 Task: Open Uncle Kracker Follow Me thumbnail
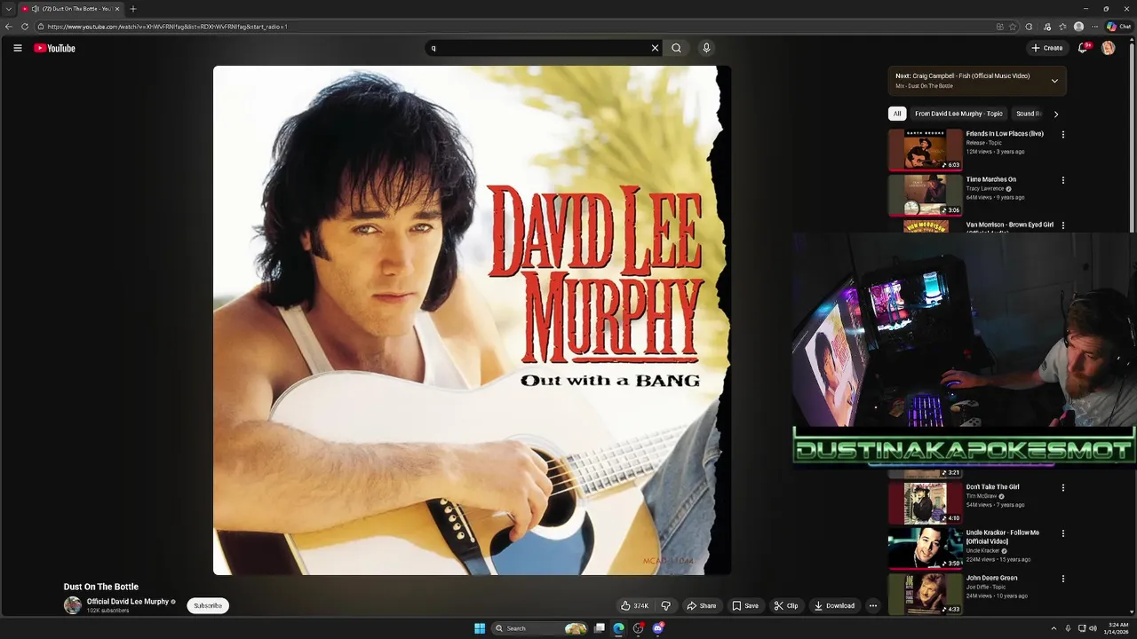tap(926, 548)
